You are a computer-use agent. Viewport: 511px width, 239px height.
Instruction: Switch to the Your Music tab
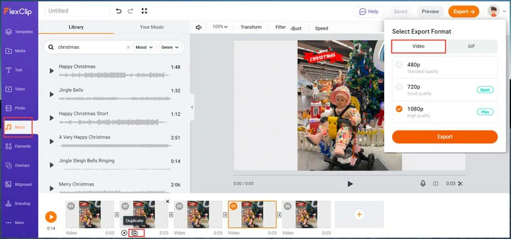[x=152, y=27]
